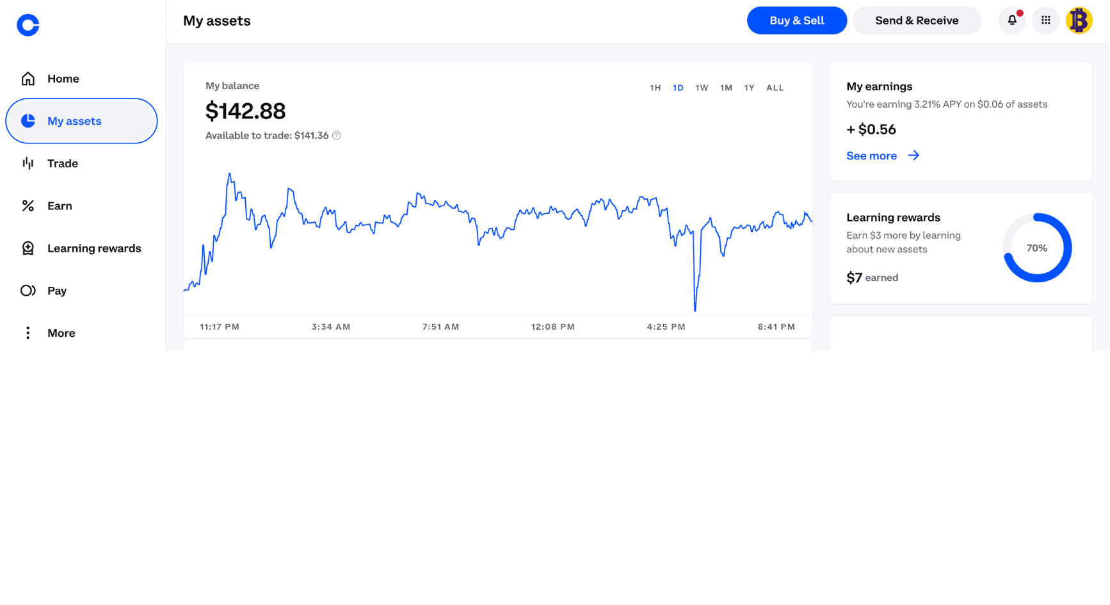Screen dimensions: 1110x605
Task: Click the 11:17 PM chart axis label
Action: click(220, 327)
